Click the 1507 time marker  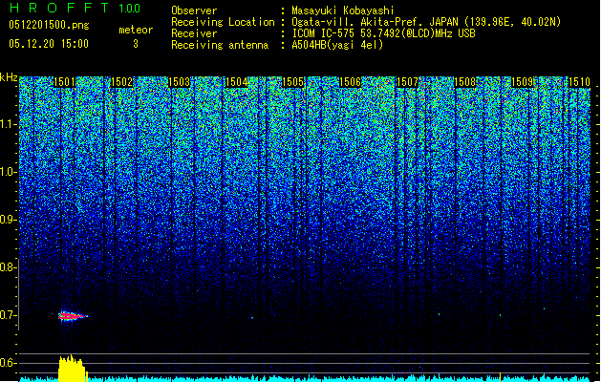pyautogui.click(x=407, y=82)
